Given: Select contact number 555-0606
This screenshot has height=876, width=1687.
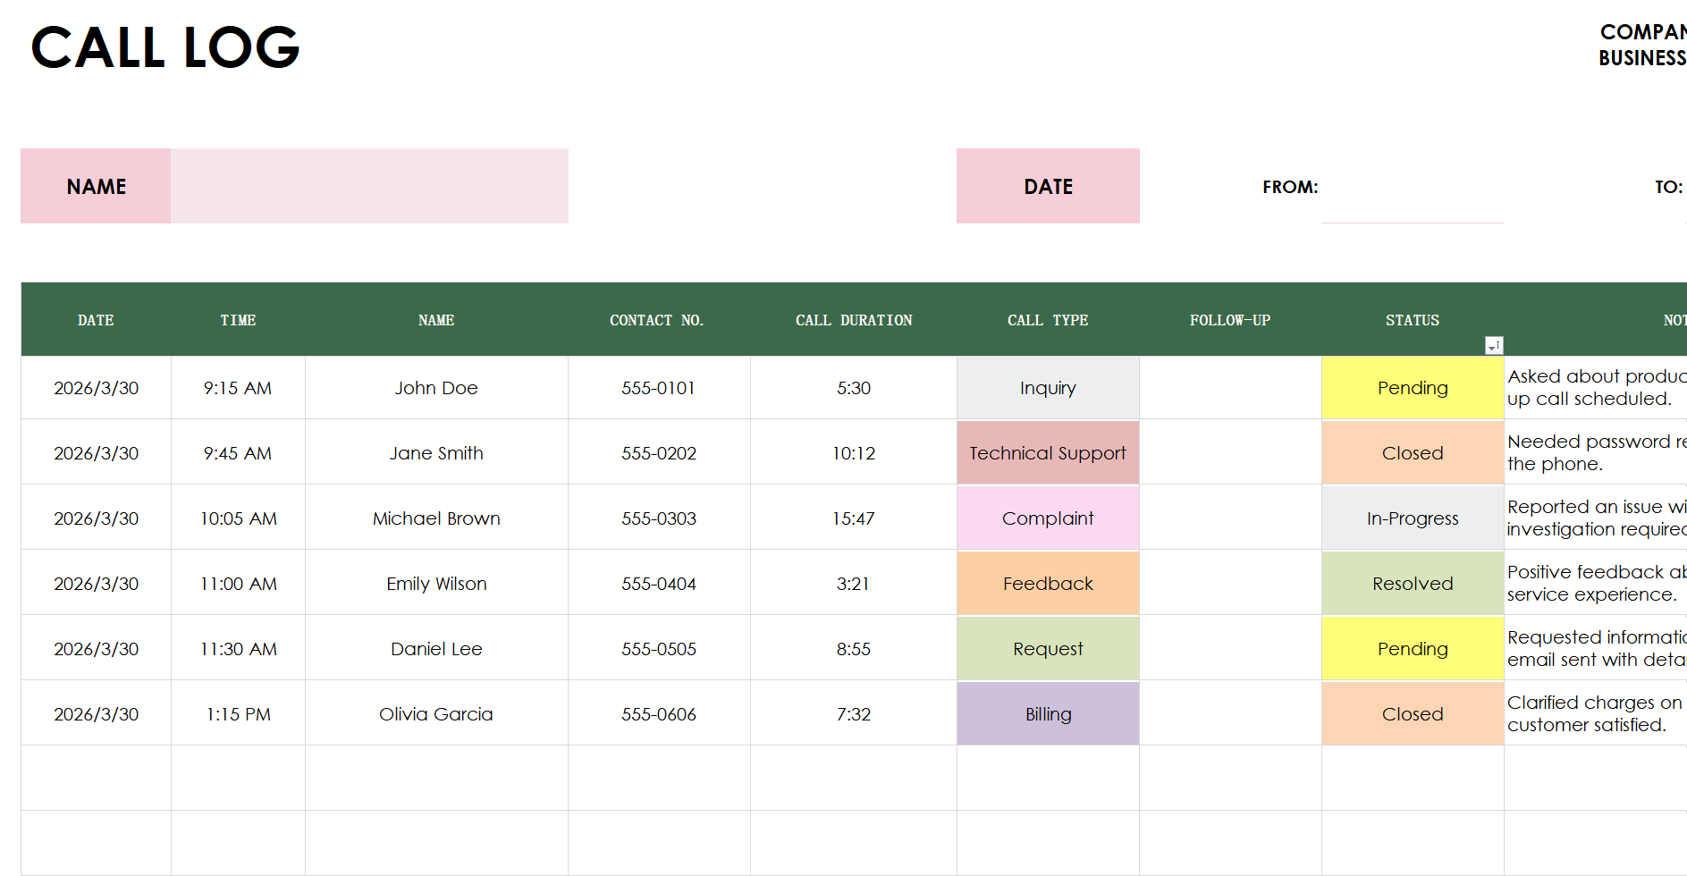Looking at the screenshot, I should (x=659, y=714).
